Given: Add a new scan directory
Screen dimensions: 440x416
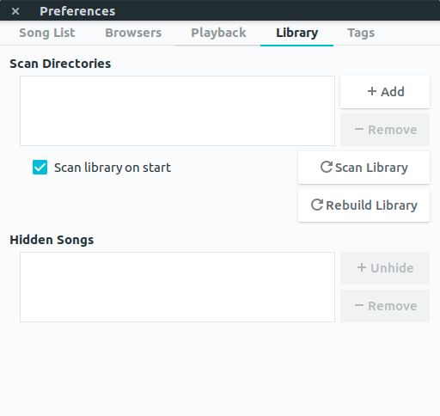Looking at the screenshot, I should click(x=385, y=92).
